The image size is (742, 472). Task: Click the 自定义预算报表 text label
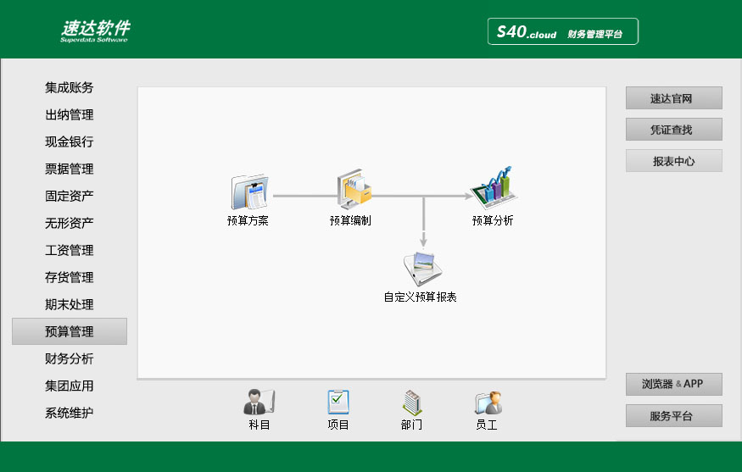pos(421,297)
